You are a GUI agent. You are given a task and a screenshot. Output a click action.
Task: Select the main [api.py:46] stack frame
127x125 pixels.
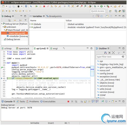[14, 33]
